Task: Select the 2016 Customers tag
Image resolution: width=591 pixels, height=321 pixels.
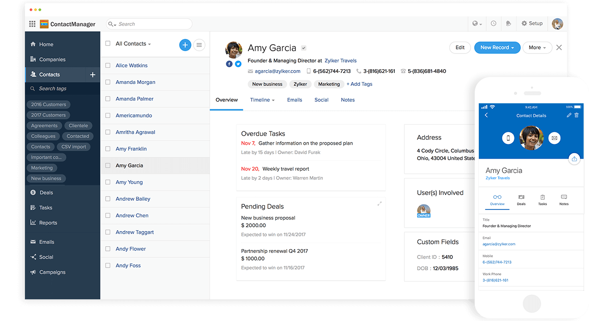Action: pyautogui.click(x=48, y=105)
